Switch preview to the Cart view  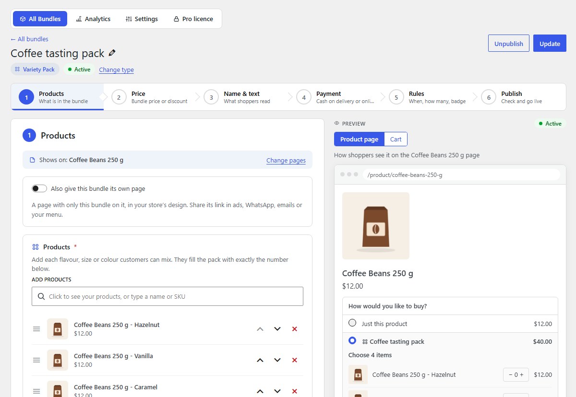point(396,139)
